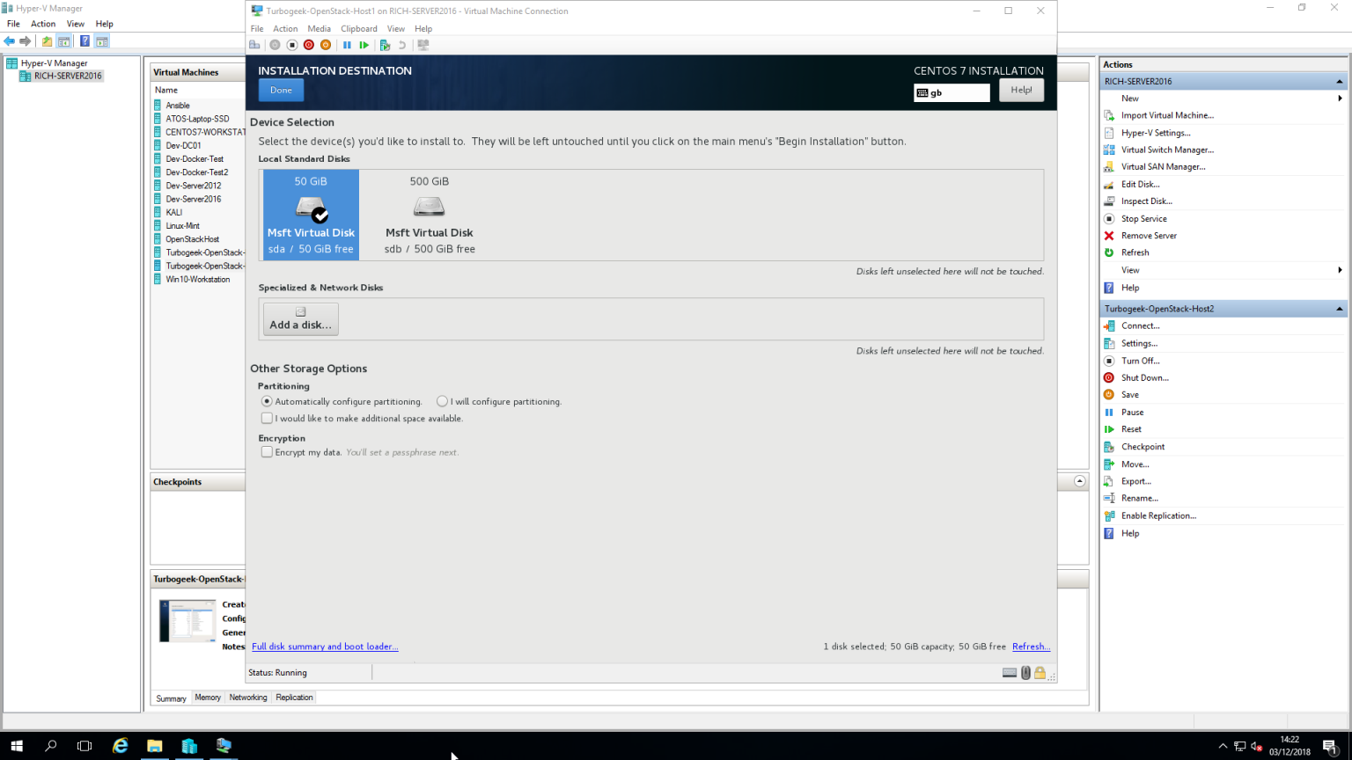Select the Ansible virtual machine

tap(178, 106)
